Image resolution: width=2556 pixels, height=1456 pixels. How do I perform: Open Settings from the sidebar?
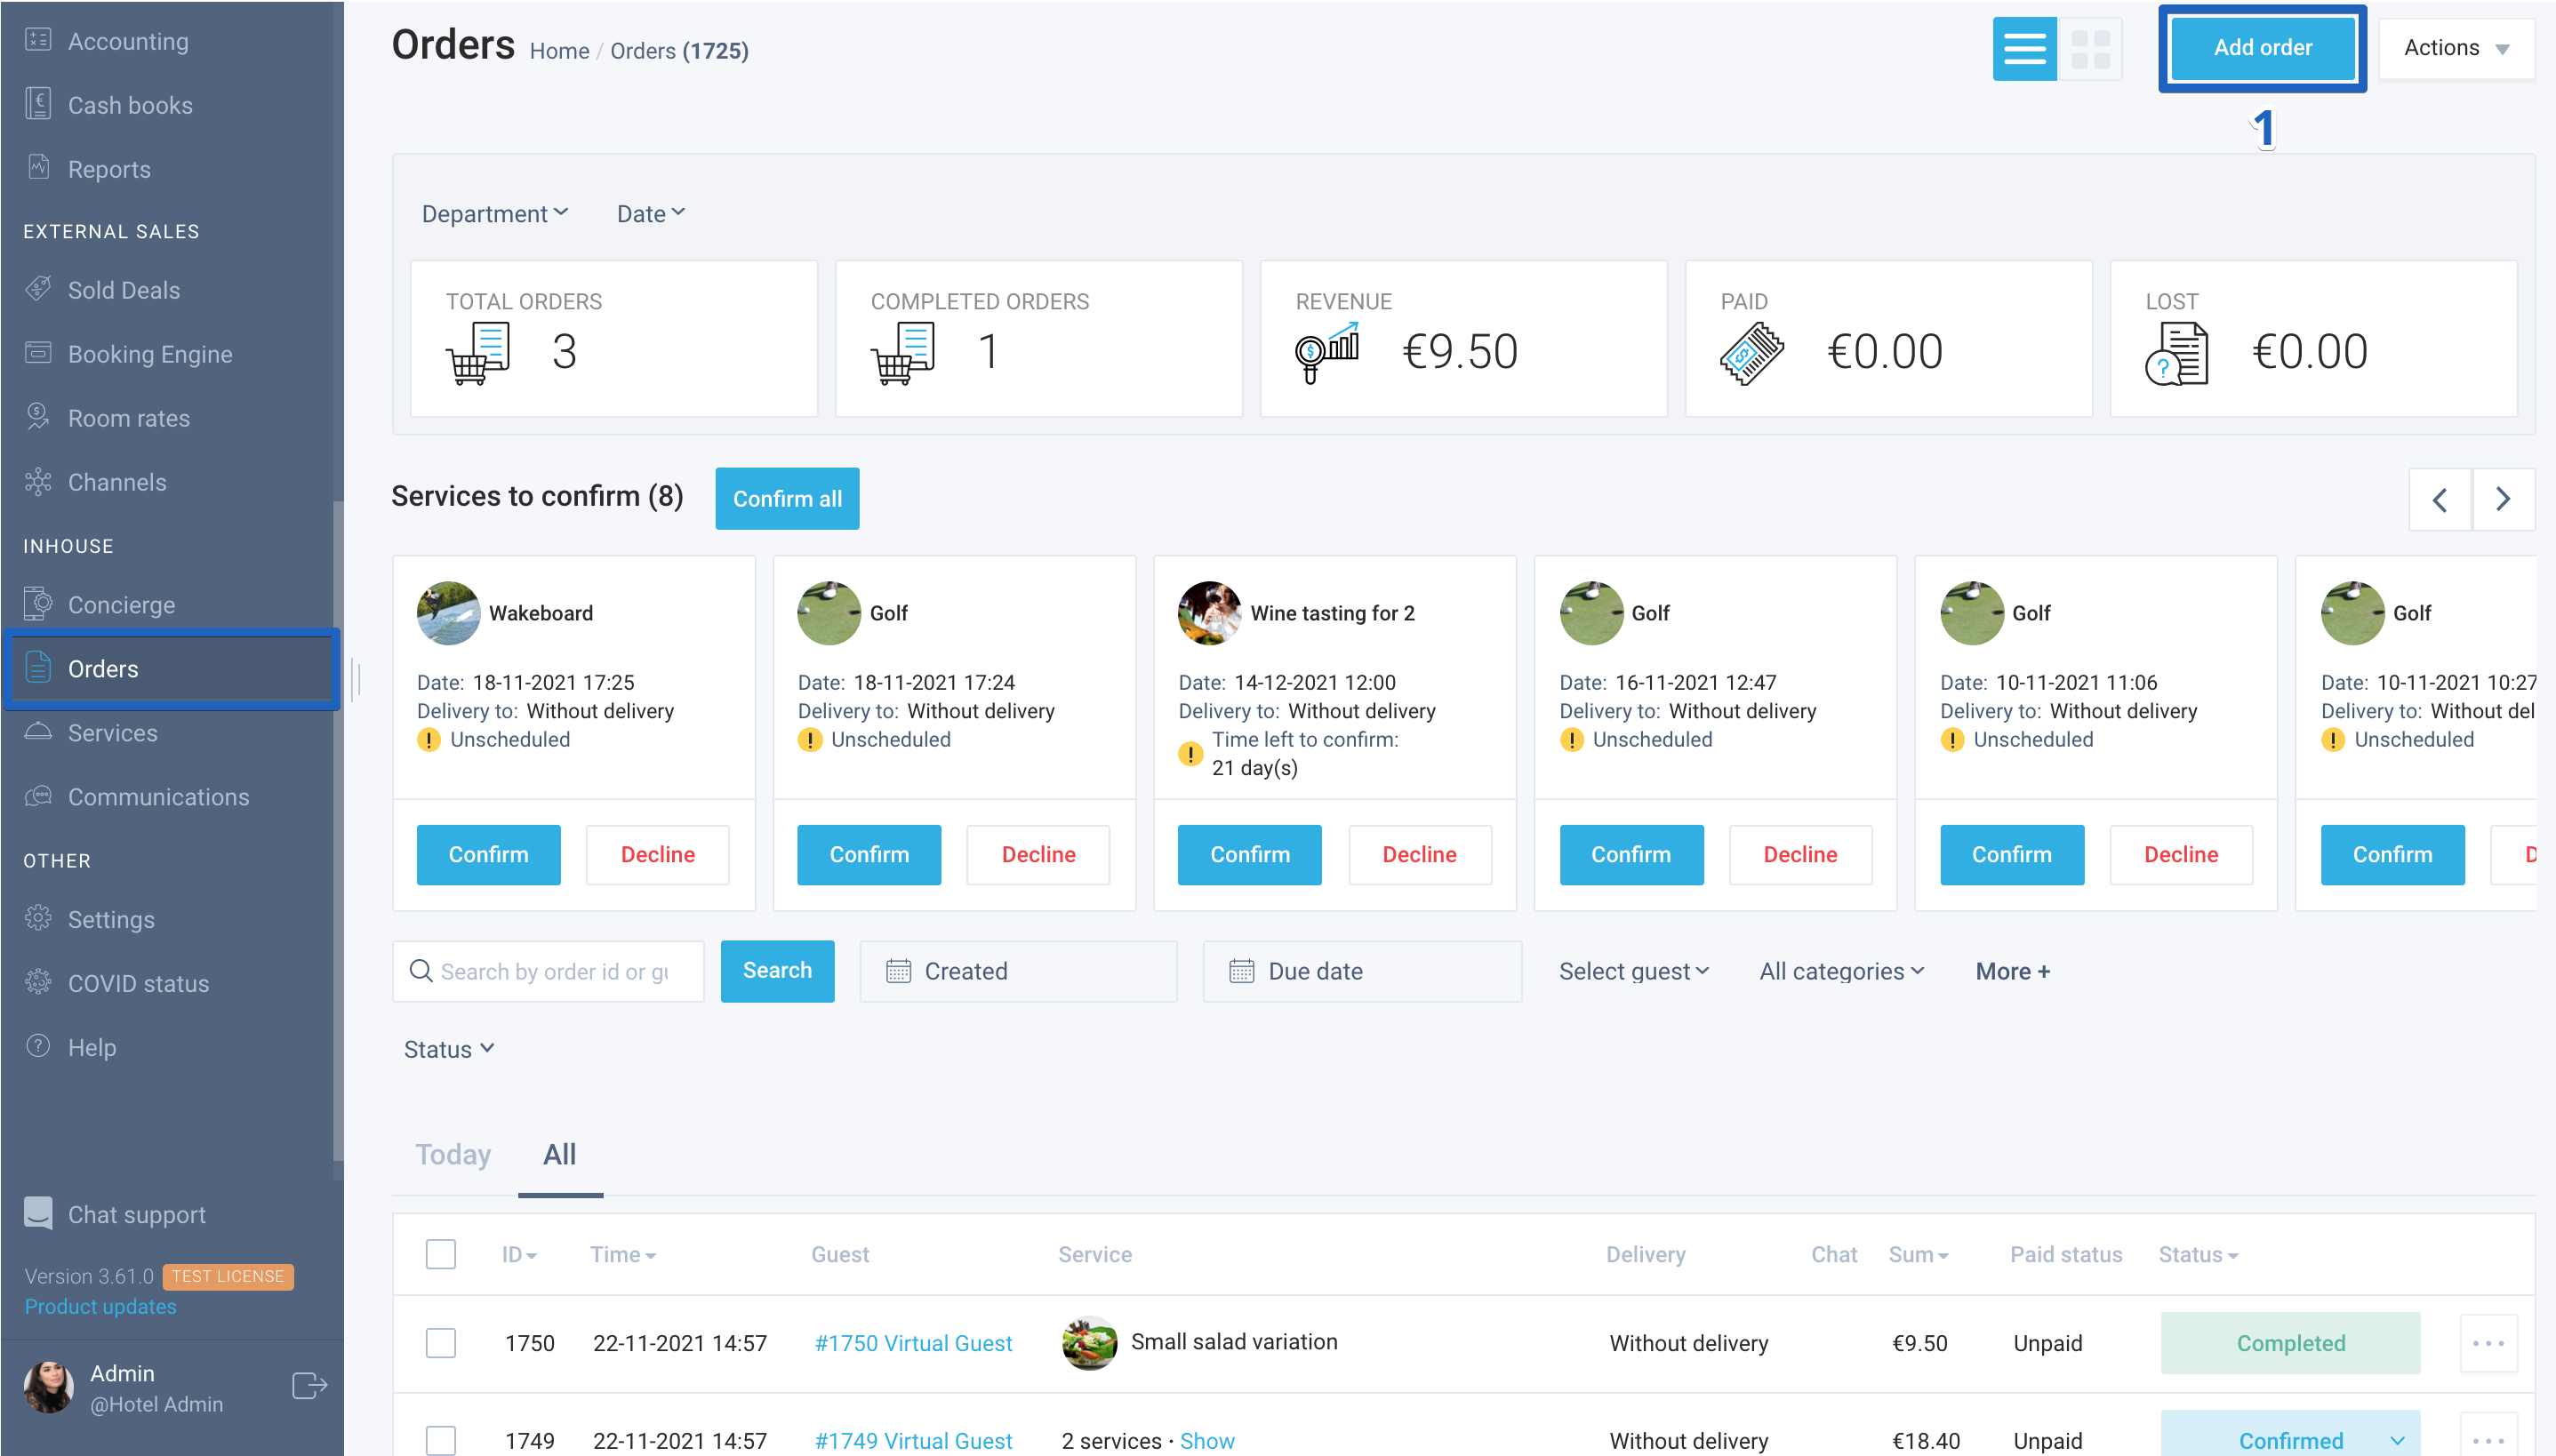110,919
